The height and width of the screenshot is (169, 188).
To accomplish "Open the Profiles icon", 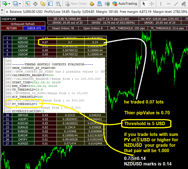I will coord(15,4).
